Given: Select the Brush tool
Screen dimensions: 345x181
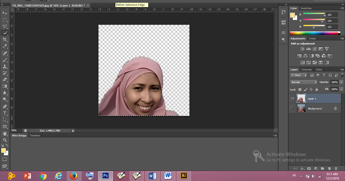Looking at the screenshot, I should [x=5, y=60].
